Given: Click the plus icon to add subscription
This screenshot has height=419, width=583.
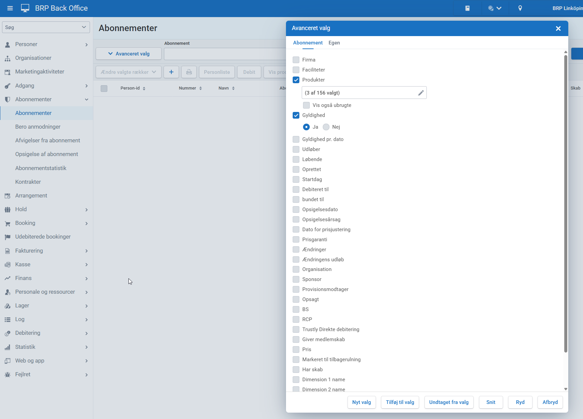Looking at the screenshot, I should [171, 72].
